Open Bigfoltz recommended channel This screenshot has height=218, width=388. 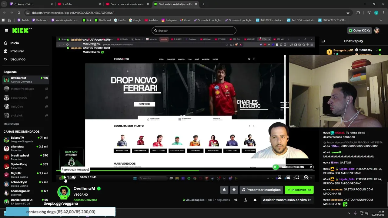click(x=26, y=175)
